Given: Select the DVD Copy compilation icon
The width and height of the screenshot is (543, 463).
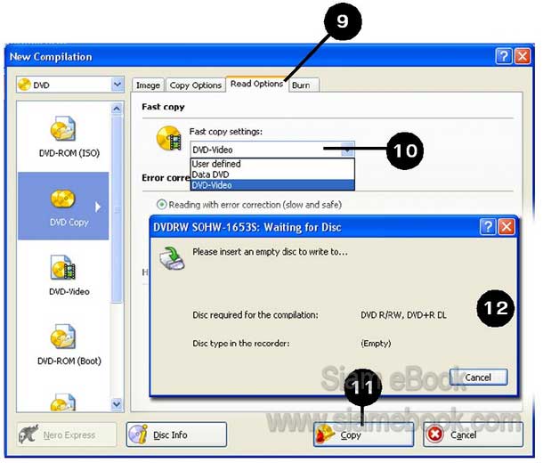Looking at the screenshot, I should tap(63, 199).
